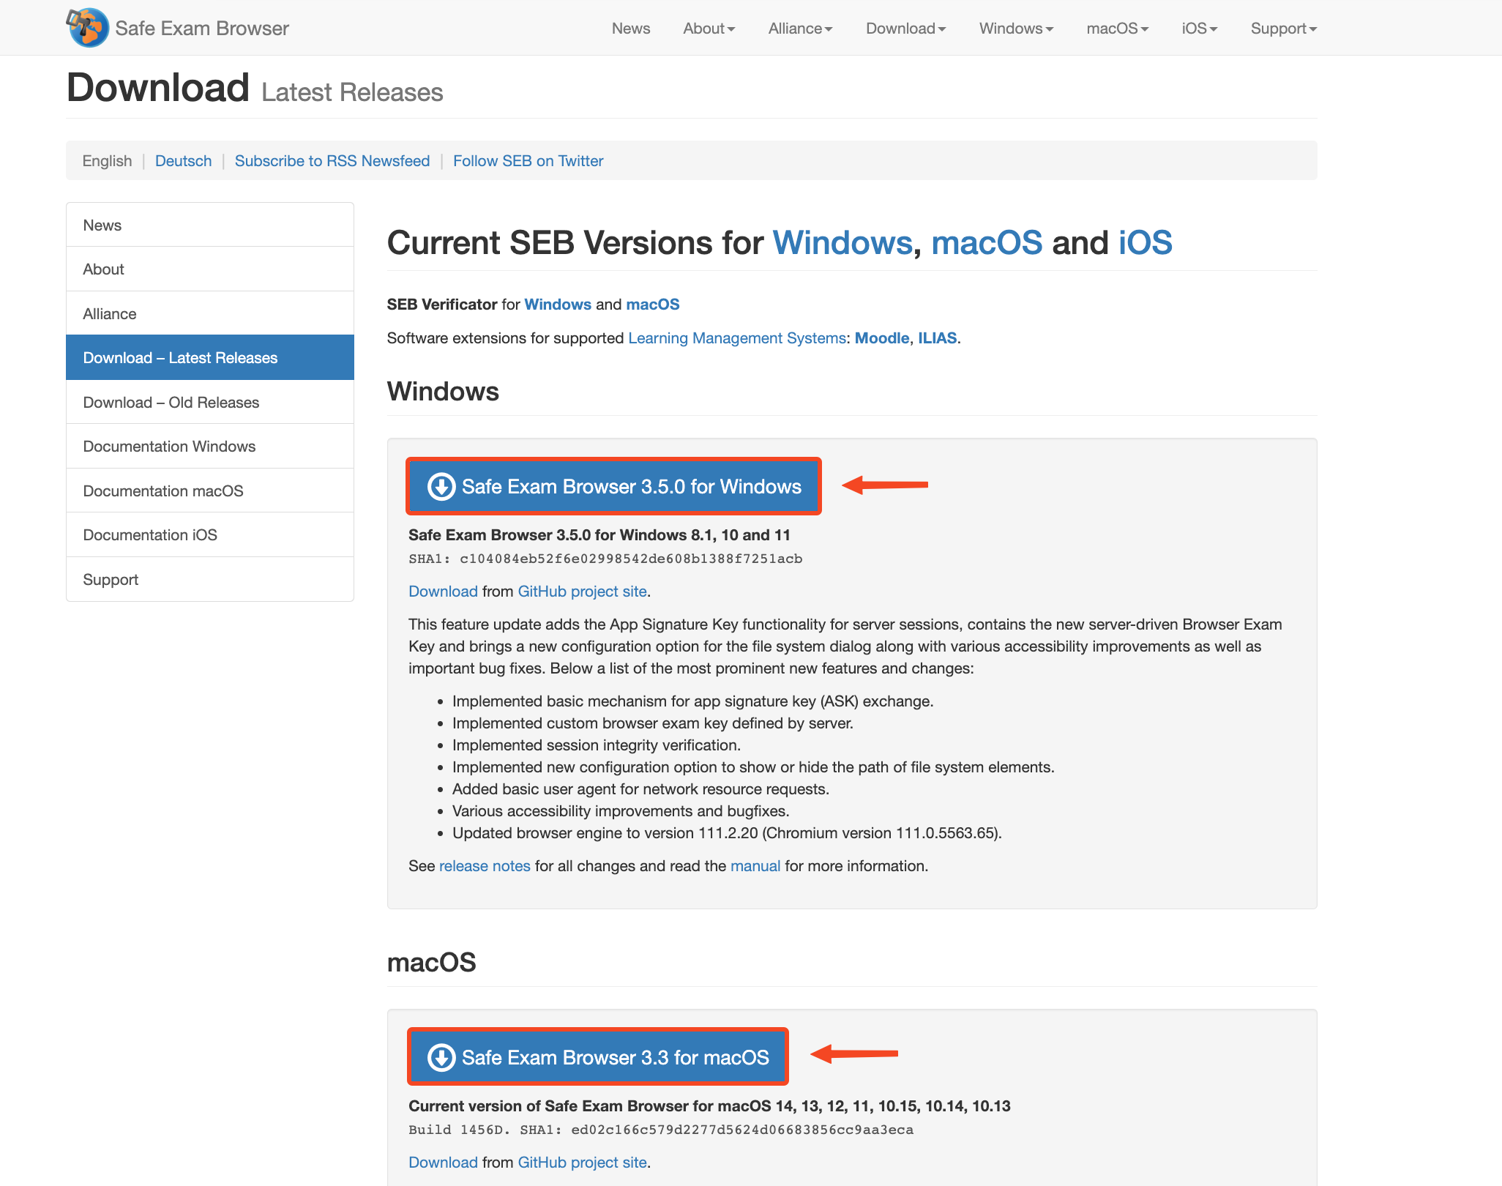This screenshot has width=1502, height=1186.
Task: Expand the Support dropdown in navbar
Action: click(x=1283, y=28)
